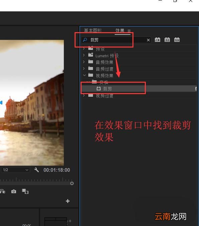This screenshot has height=226, width=199.
Task: Select the 预设 folder row
Action: point(139,49)
